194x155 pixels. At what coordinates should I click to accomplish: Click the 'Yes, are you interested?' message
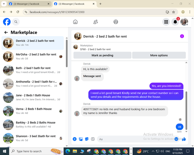(166, 86)
